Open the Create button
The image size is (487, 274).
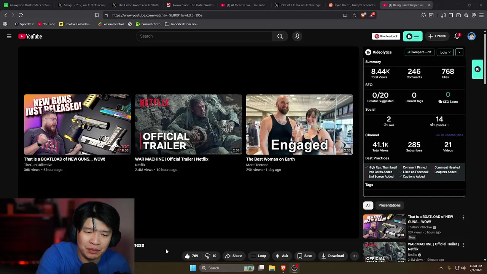click(x=437, y=36)
